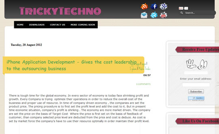Click the Like Us On Facebook heading
The image size is (219, 134).
pos(201,121)
